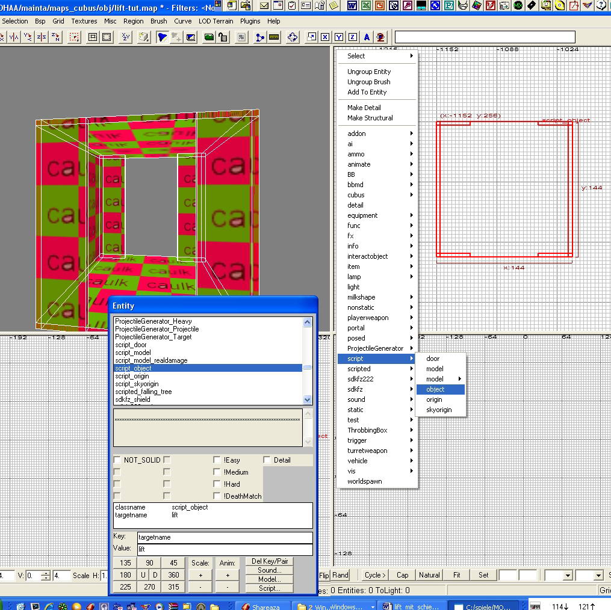Click the padlock texture lock icon

[x=223, y=37]
